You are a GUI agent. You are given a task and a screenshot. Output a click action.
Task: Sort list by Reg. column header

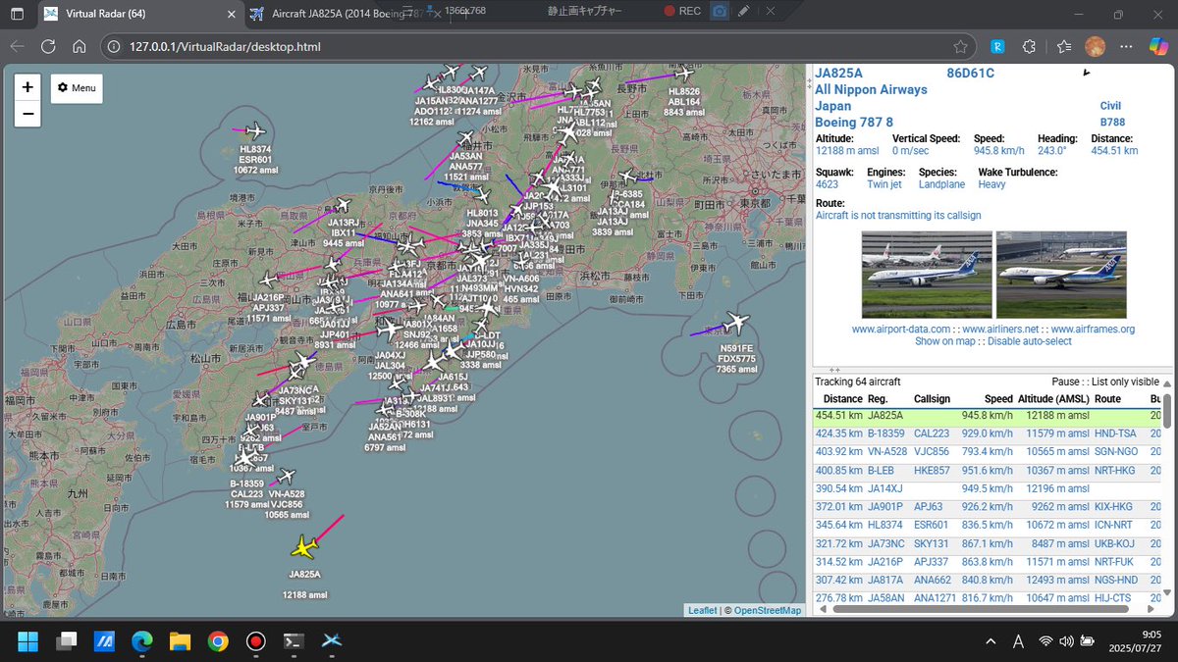click(x=879, y=399)
